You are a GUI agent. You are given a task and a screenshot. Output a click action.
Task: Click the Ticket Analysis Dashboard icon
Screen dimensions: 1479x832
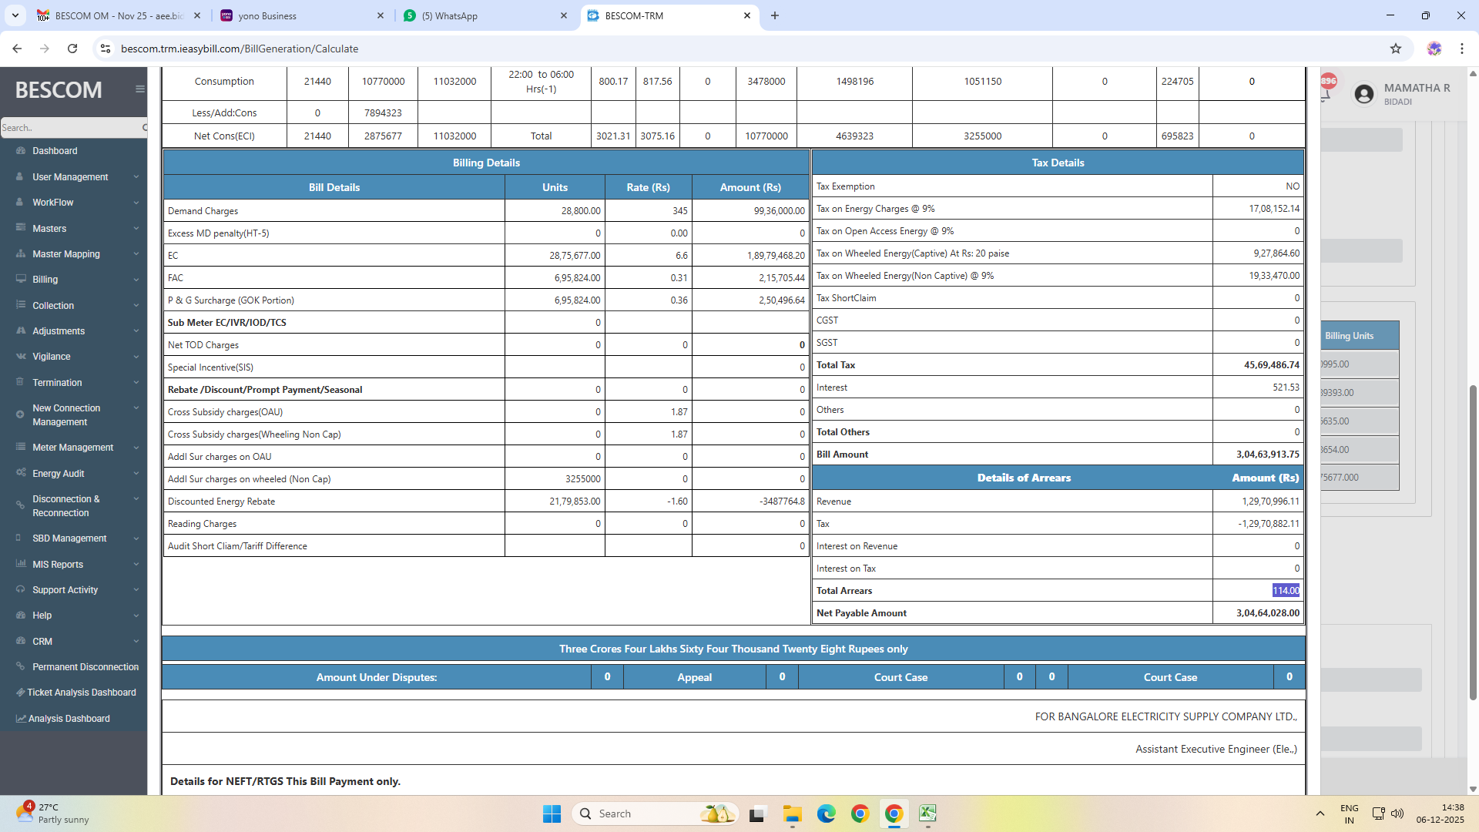point(20,693)
